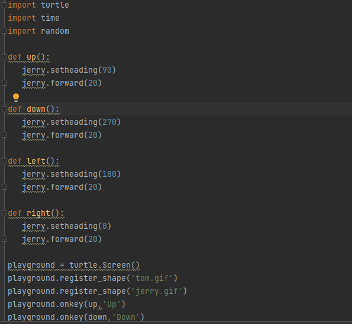Click the 'tom.gif' string literal
The width and height of the screenshot is (352, 324).
pos(152,278)
